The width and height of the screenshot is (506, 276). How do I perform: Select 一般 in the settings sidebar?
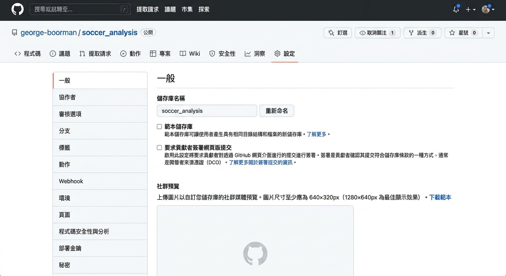click(x=100, y=80)
